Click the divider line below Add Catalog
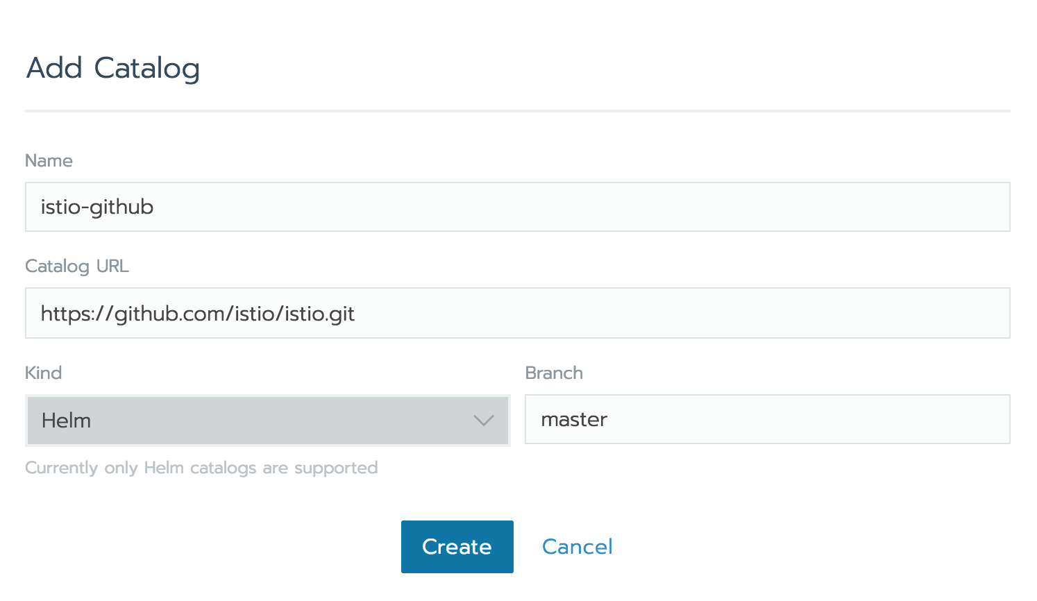The width and height of the screenshot is (1037, 601). click(518, 110)
